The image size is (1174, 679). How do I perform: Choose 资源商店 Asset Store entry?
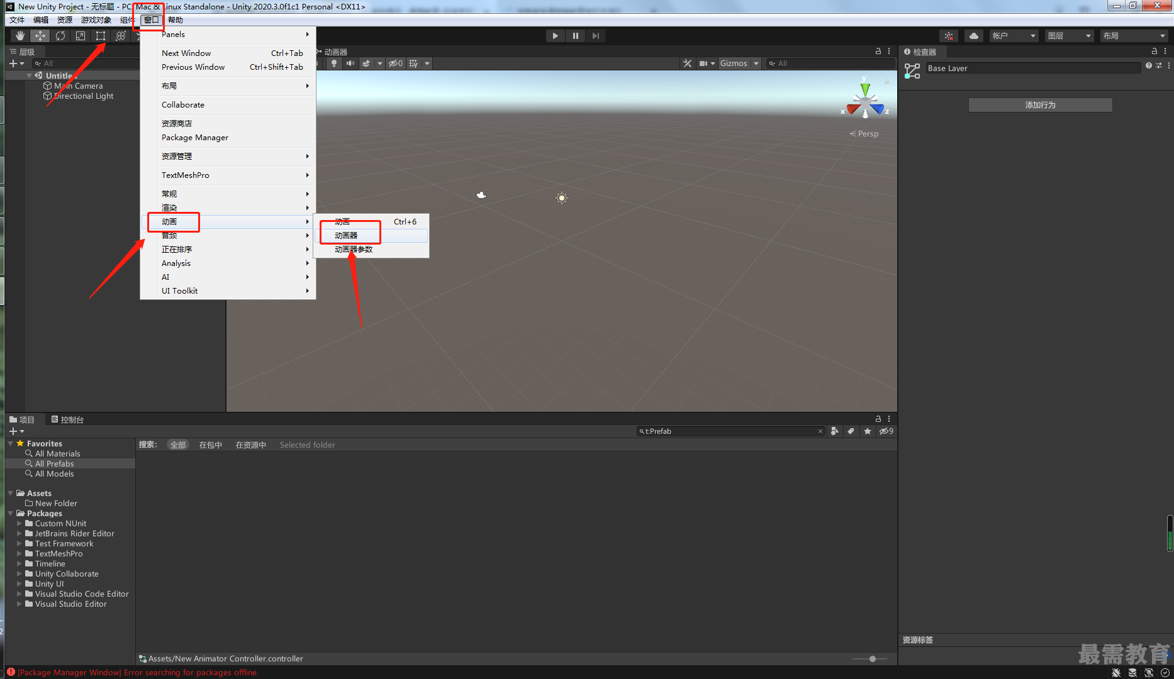click(x=228, y=124)
